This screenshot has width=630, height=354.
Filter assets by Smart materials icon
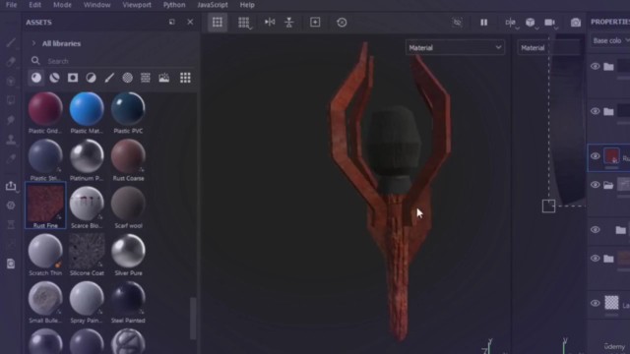(x=54, y=78)
